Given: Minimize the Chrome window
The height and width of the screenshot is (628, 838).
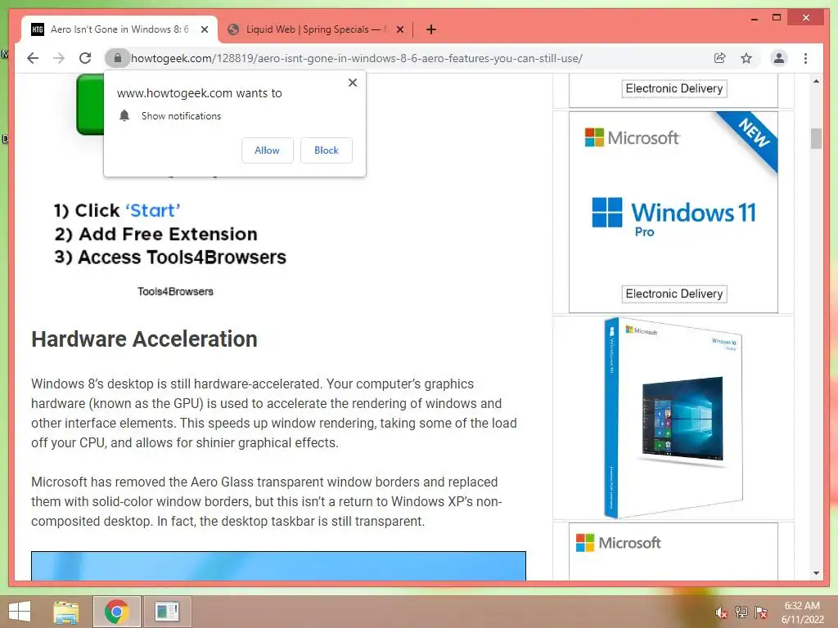Looking at the screenshot, I should [x=754, y=18].
